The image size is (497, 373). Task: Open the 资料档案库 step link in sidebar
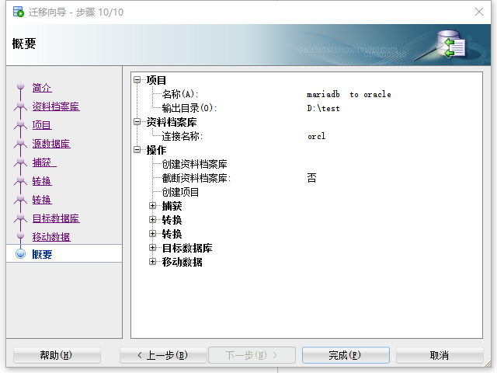coord(56,106)
